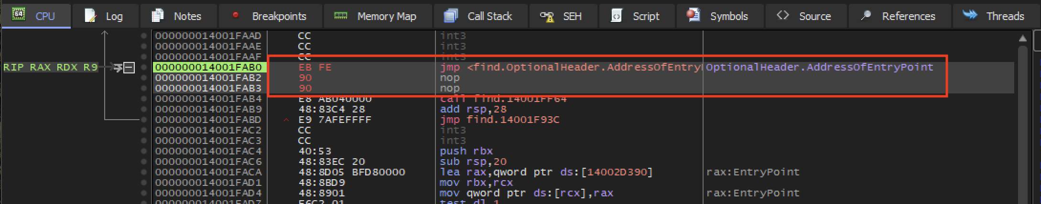Select highlighted address 000000014001FAB0
The height and width of the screenshot is (204, 1041).
click(208, 67)
